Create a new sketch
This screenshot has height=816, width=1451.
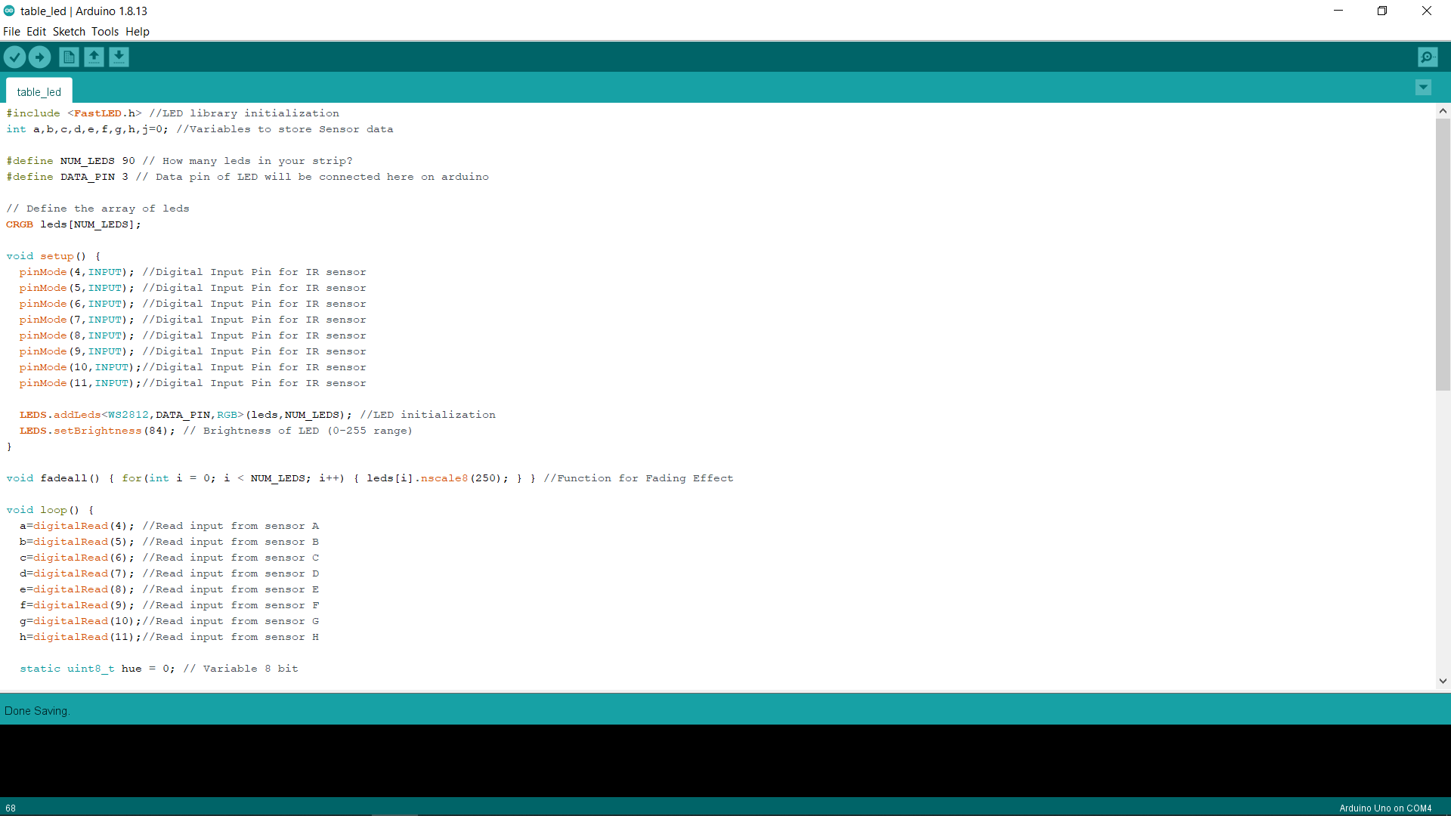(x=68, y=57)
